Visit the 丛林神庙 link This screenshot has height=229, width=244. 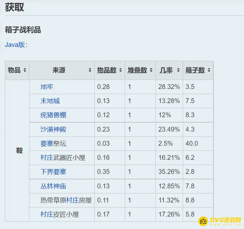click(x=53, y=186)
